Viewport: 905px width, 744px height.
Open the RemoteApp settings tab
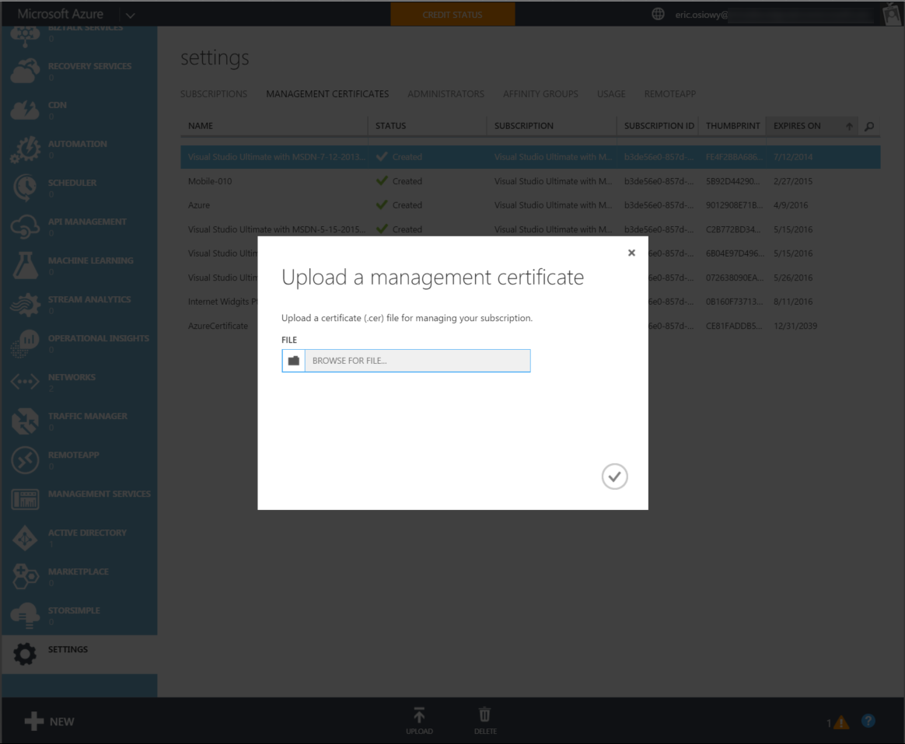670,94
